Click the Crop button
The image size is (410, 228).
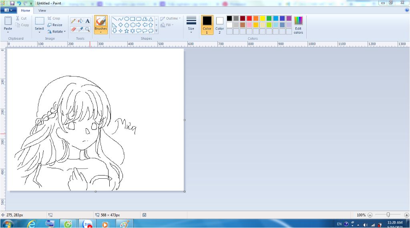click(x=54, y=18)
